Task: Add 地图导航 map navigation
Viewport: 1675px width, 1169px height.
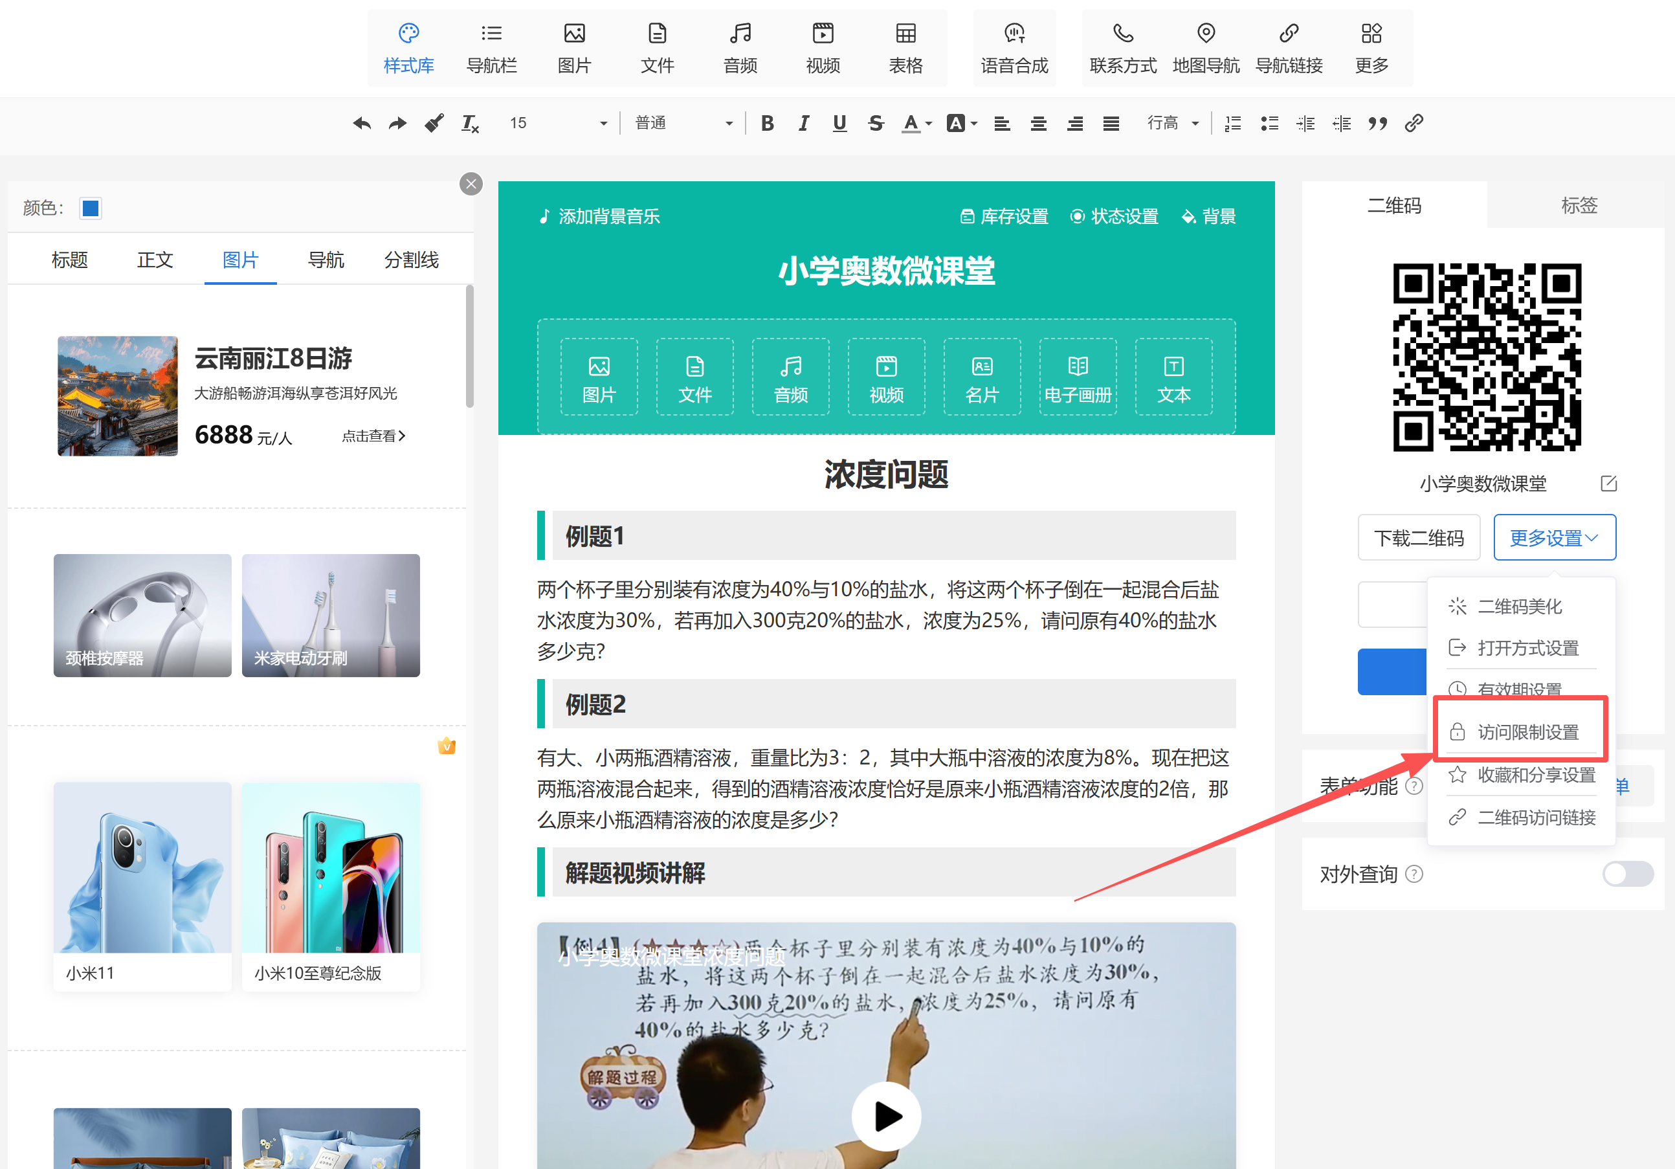Action: pyautogui.click(x=1206, y=48)
